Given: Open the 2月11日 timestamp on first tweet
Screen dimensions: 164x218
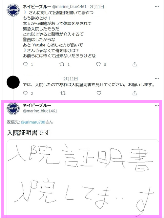Looking at the screenshot, I should pyautogui.click(x=97, y=7).
